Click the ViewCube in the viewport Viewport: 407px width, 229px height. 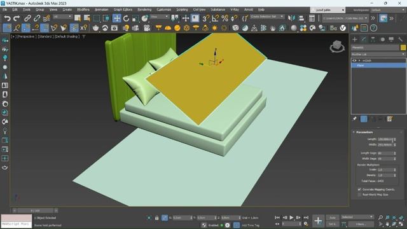[x=337, y=46]
